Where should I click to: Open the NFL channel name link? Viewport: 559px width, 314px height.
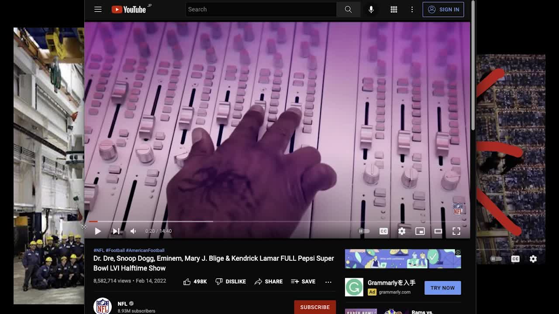(x=122, y=304)
